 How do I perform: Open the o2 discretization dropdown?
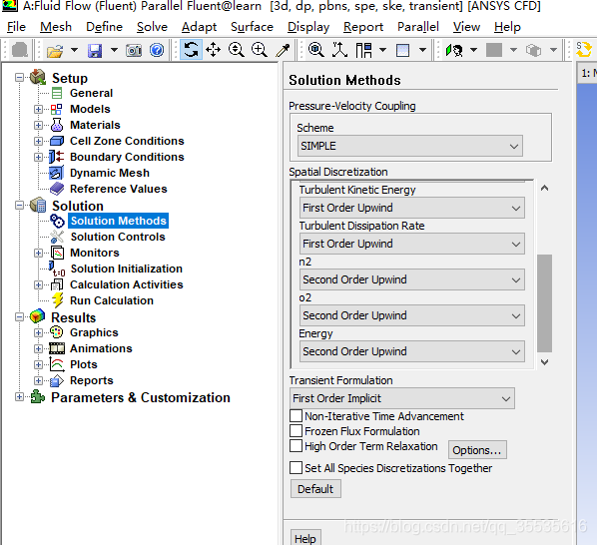(x=412, y=315)
